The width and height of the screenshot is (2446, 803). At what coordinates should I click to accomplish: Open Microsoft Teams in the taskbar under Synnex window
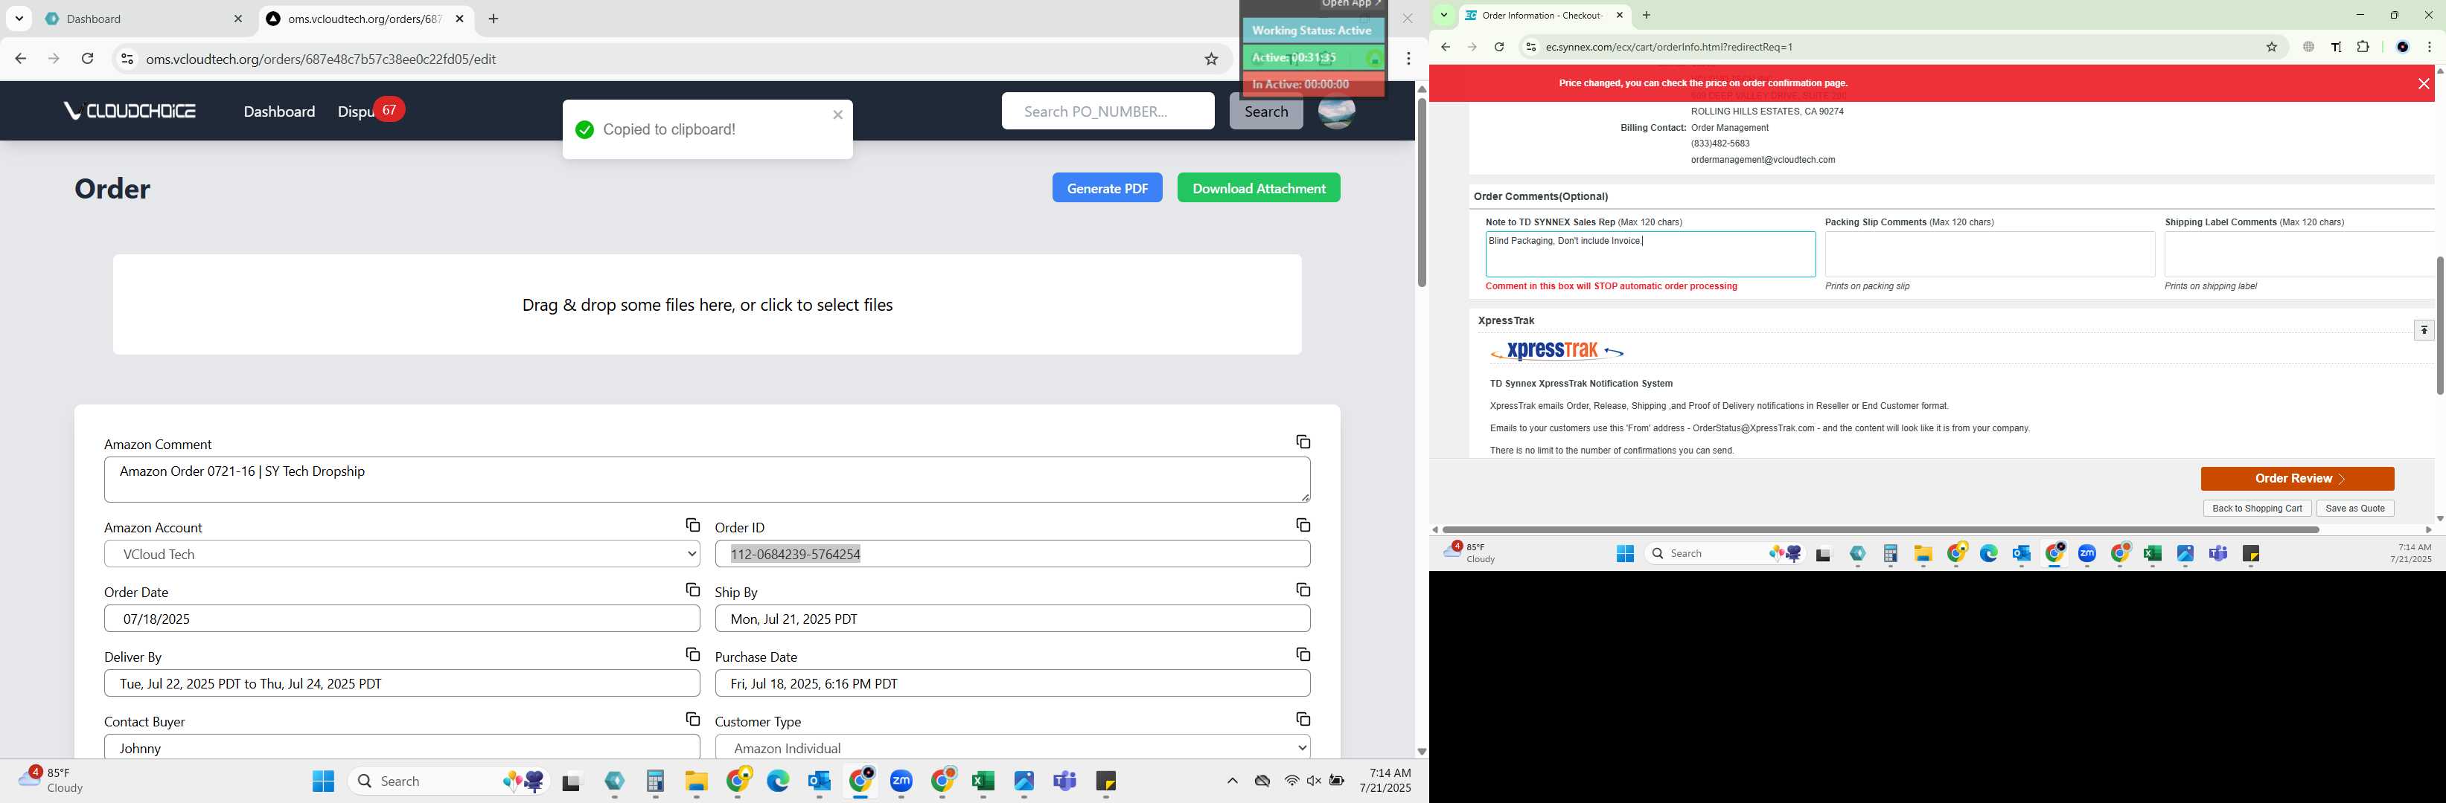2218,554
